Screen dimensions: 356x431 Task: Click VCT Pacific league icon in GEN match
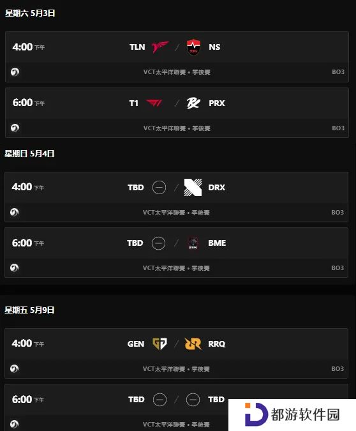pos(14,368)
